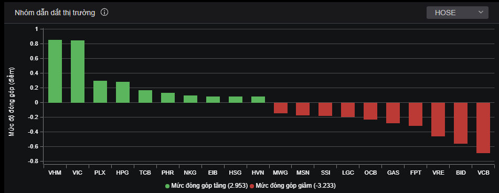499x193 pixels.
Task: Open the HOSE exchange dropdown
Action: [458, 13]
